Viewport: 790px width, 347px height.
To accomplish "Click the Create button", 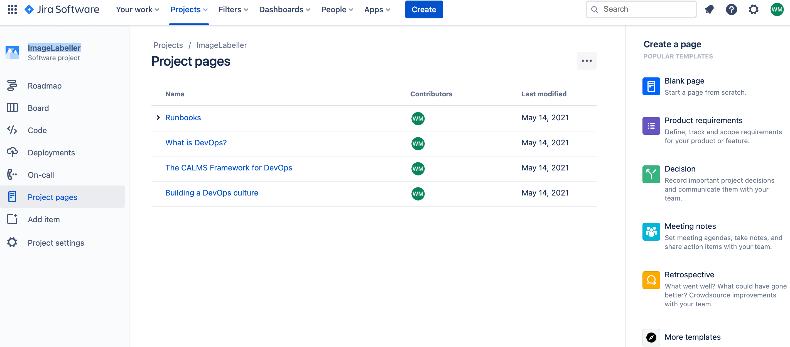I will (x=423, y=9).
